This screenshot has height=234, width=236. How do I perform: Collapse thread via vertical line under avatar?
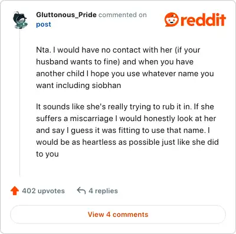click(x=20, y=102)
